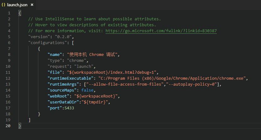Click the "sourceMaps" key
This screenshot has width=261, height=140.
(x=62, y=90)
